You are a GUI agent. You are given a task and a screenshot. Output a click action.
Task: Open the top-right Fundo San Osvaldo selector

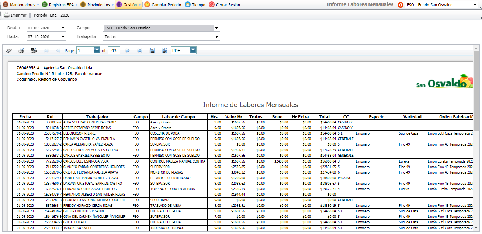click(441, 5)
